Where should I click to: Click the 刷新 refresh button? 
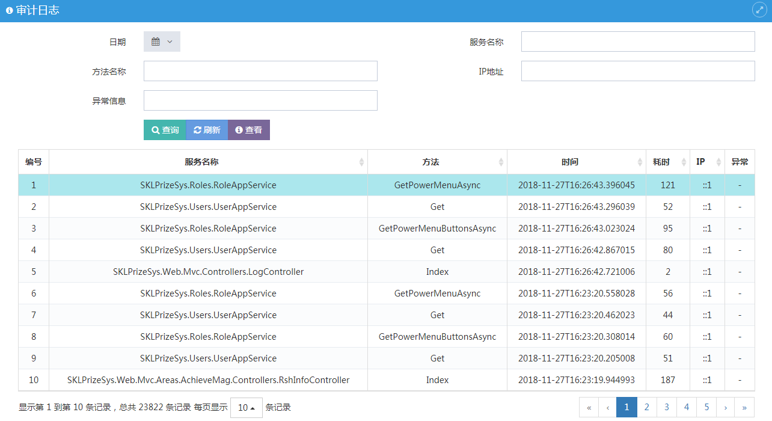pyautogui.click(x=207, y=130)
